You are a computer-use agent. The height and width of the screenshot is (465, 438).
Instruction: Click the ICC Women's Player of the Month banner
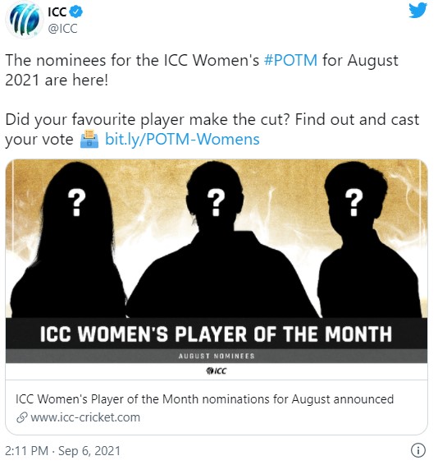(x=217, y=334)
